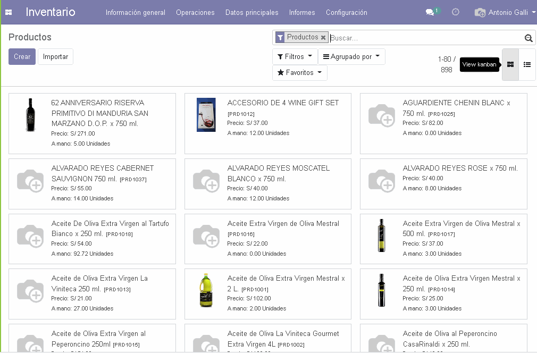Open the Informes menu

coord(302,12)
